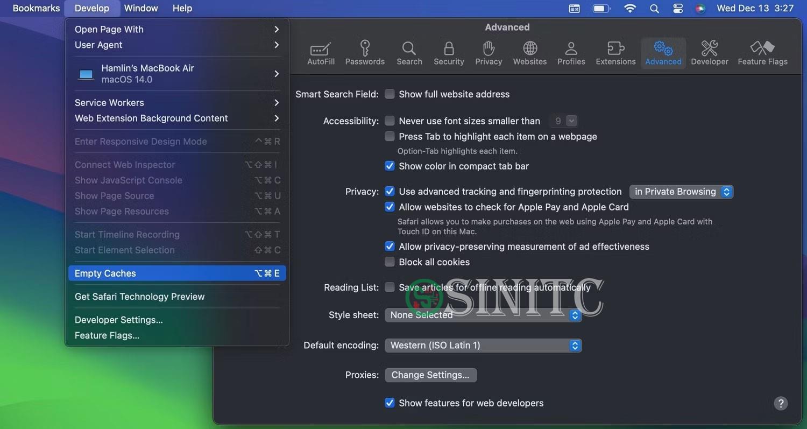Open the Security settings pane

(449, 53)
